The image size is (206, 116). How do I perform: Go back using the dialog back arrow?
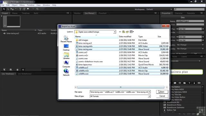(120, 32)
